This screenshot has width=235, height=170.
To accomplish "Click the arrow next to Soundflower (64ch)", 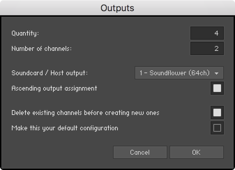I will [216, 73].
